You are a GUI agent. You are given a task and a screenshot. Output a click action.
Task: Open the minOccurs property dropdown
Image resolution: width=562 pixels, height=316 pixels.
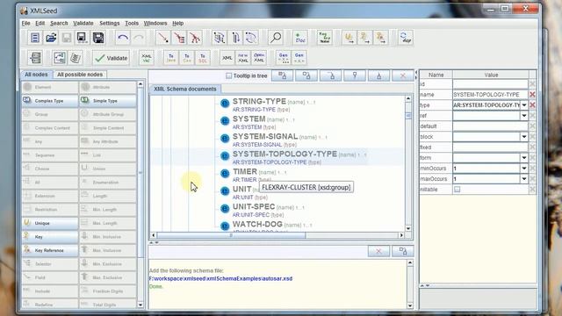point(524,168)
